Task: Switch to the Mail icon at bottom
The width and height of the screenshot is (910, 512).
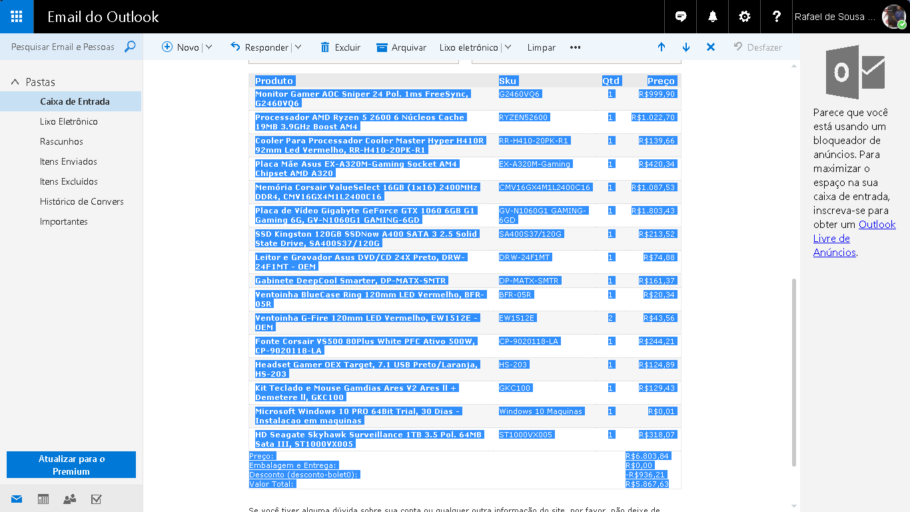Action: tap(16, 499)
